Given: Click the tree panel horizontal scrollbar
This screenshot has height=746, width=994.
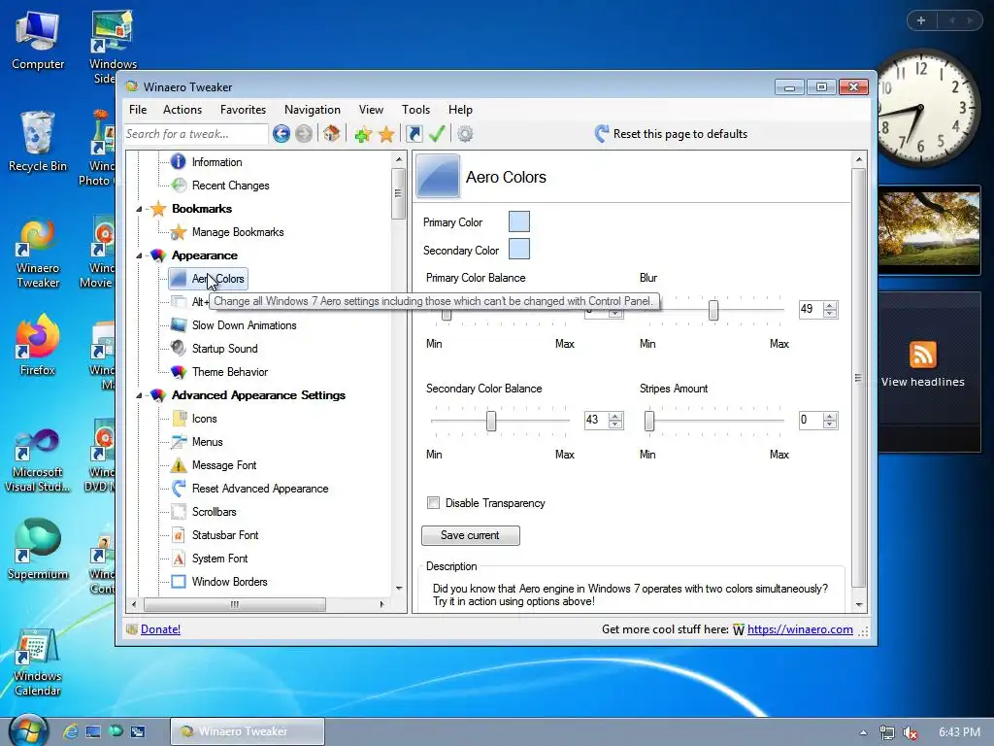Looking at the screenshot, I should 235,604.
